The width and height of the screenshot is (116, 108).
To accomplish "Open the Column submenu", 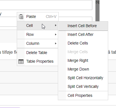I will (x=37, y=43).
